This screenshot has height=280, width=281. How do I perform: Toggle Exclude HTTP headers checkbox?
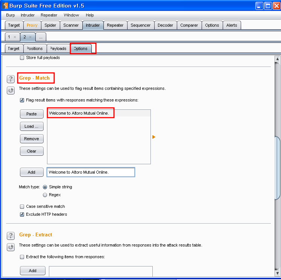[x=22, y=214]
